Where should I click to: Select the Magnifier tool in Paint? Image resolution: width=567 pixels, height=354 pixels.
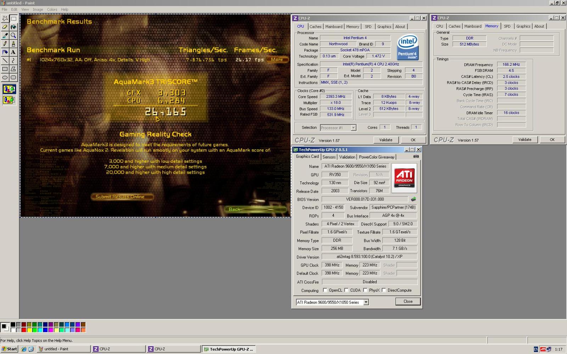pyautogui.click(x=13, y=35)
